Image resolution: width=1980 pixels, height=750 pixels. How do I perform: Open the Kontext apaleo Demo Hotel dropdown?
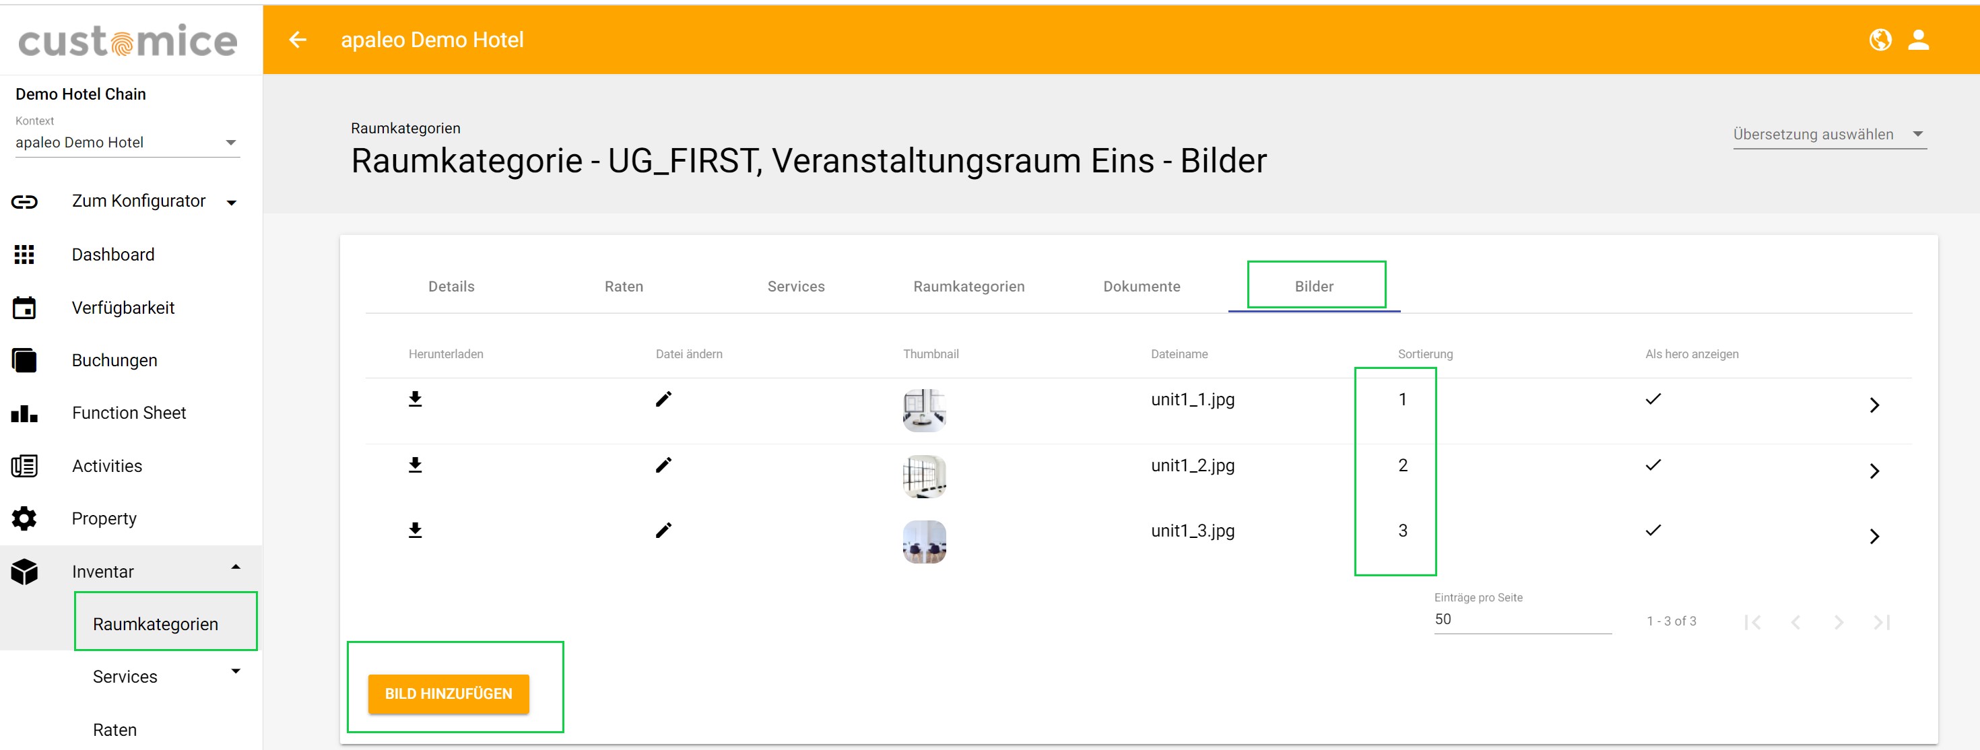[127, 142]
